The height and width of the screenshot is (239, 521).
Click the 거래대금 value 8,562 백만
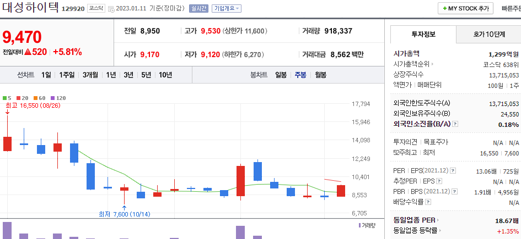[347, 54]
